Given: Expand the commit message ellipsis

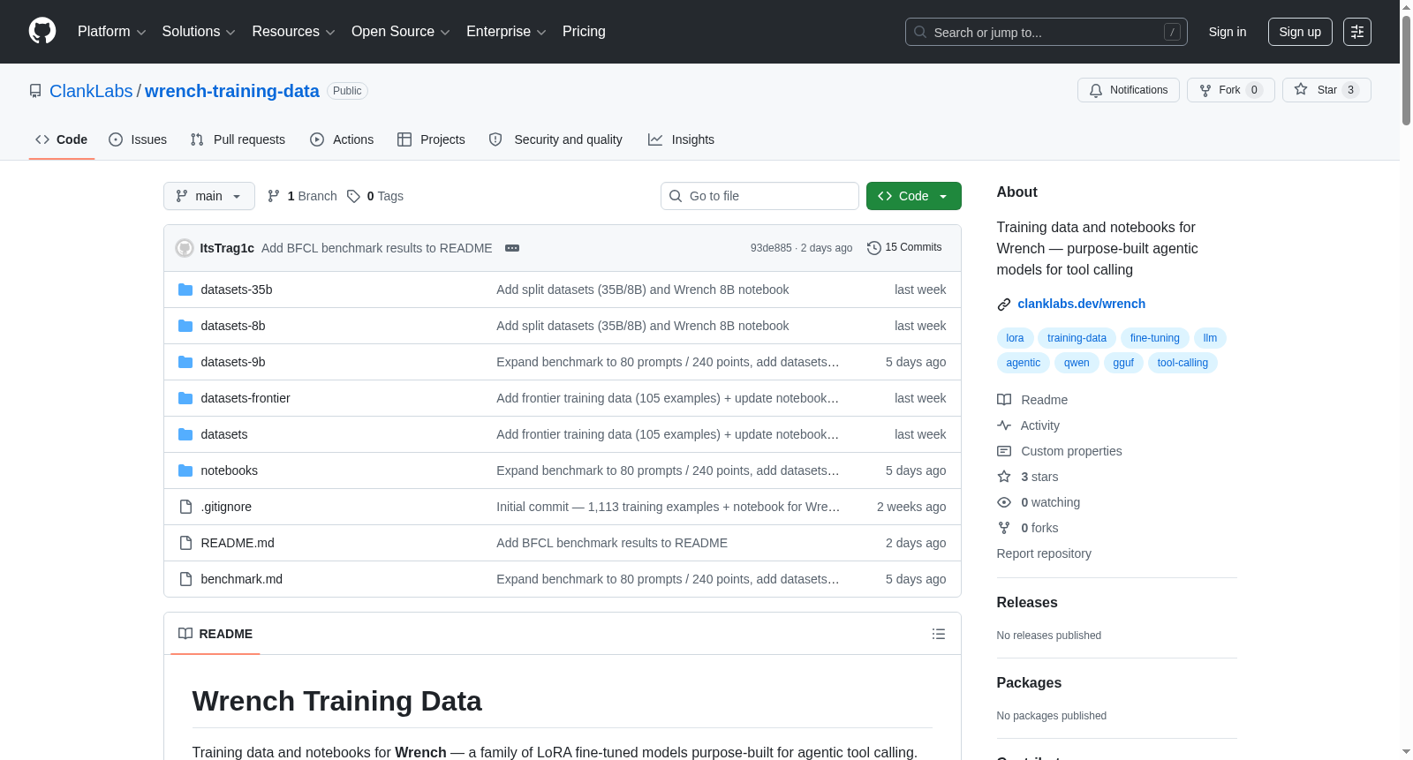Looking at the screenshot, I should [x=512, y=248].
